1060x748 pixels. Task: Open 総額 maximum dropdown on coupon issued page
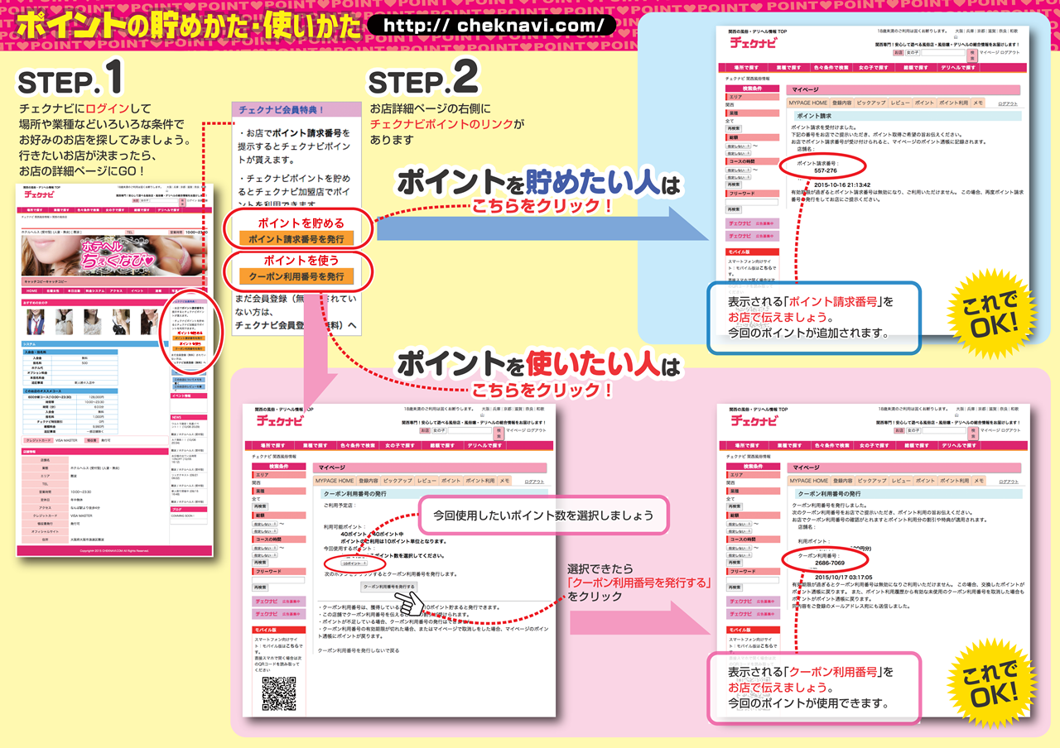tap(740, 531)
